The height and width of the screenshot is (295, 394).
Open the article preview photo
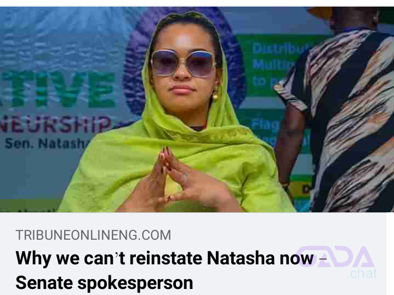197,109
